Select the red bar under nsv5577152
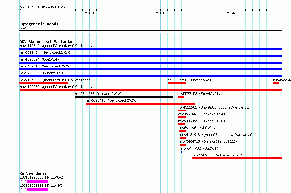The image size is (291, 193). point(180,97)
